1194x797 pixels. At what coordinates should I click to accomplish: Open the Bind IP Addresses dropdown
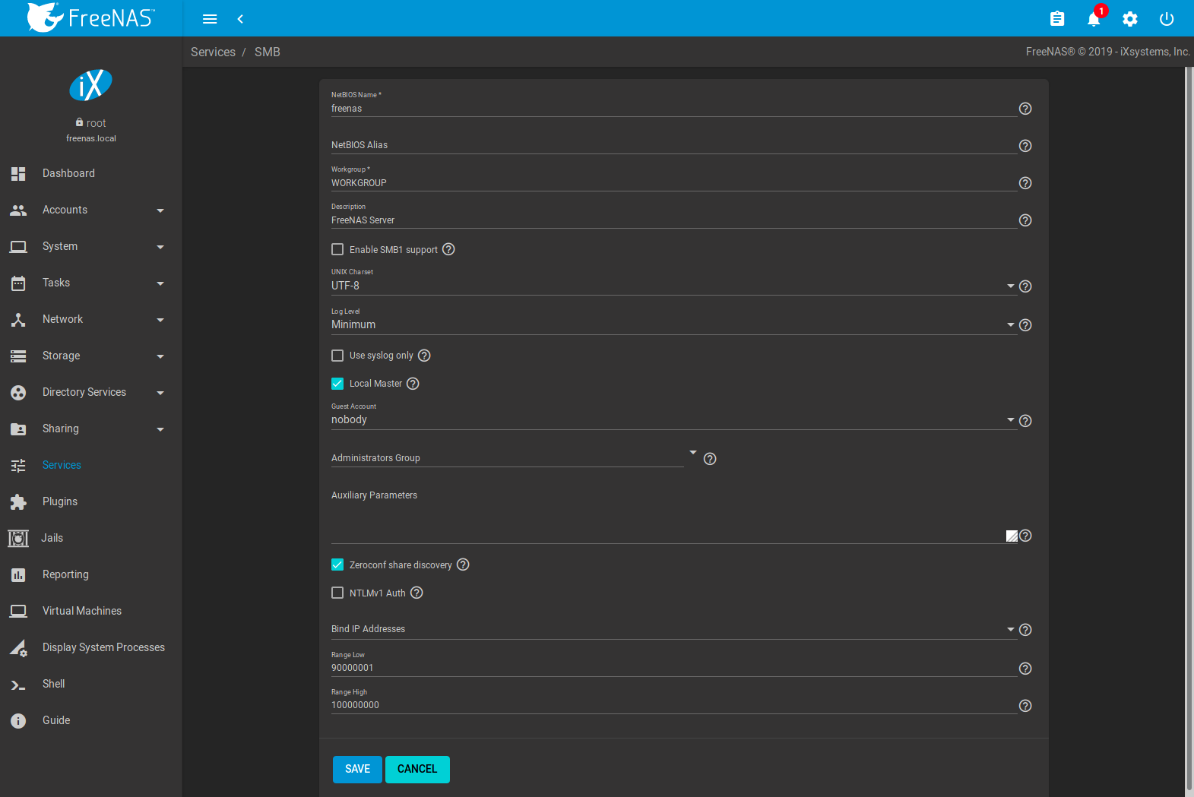[673, 629]
